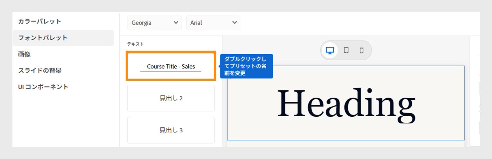492x159 pixels.
Task: Open UI コンポーネント settings
Action: (43, 87)
